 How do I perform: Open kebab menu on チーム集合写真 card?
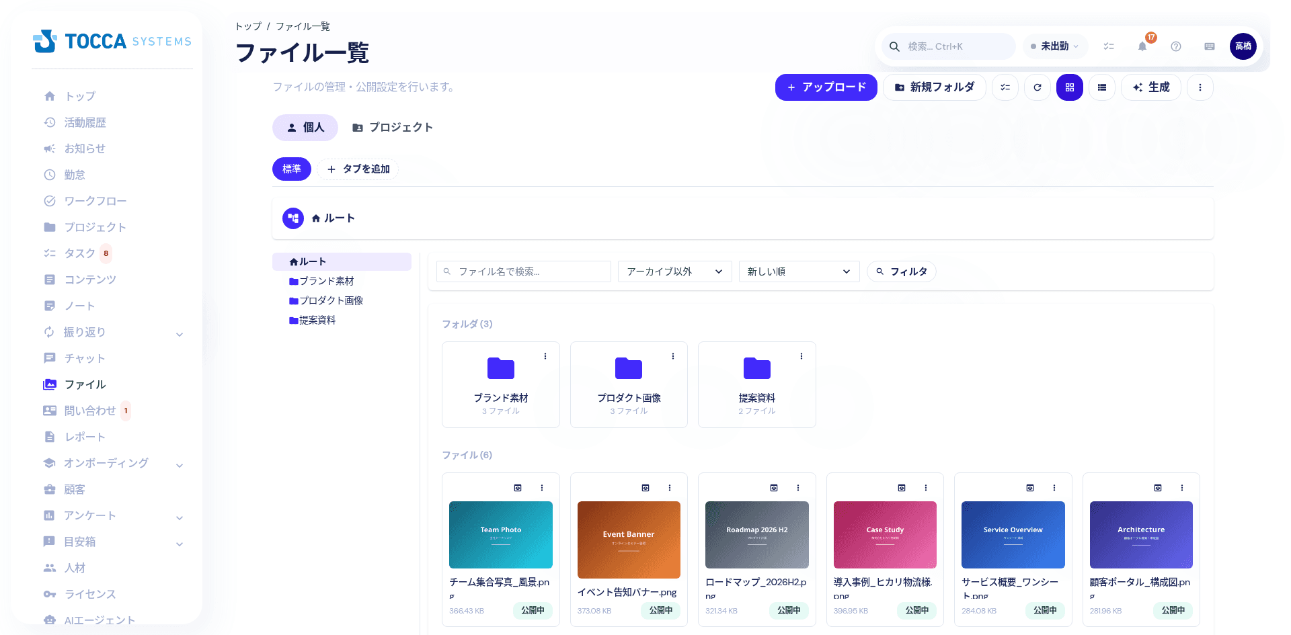coord(542,488)
